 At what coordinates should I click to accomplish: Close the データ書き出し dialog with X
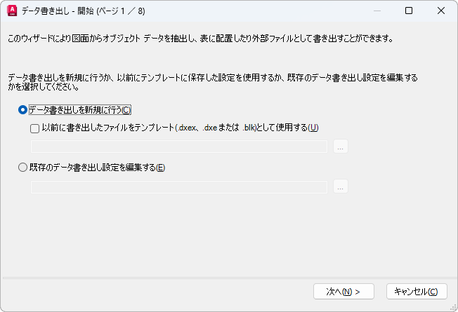tap(440, 11)
